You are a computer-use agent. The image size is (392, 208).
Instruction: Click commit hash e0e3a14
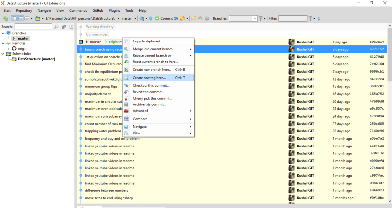coord(377,42)
